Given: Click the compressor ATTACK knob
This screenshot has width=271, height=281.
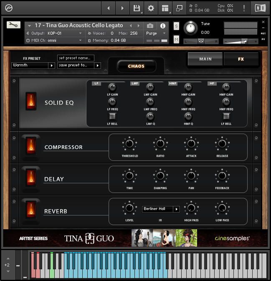Looking at the screenshot, I should coord(191,144).
